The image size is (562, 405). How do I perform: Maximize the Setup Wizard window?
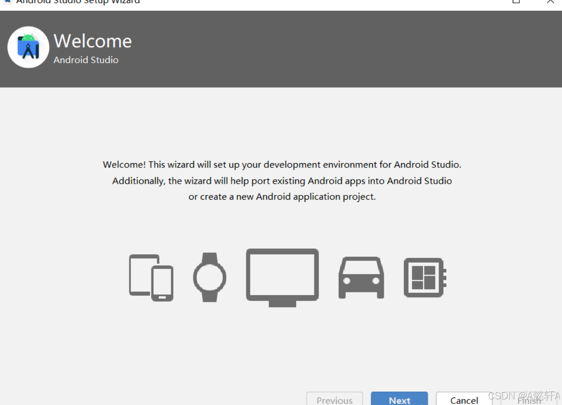516,2
